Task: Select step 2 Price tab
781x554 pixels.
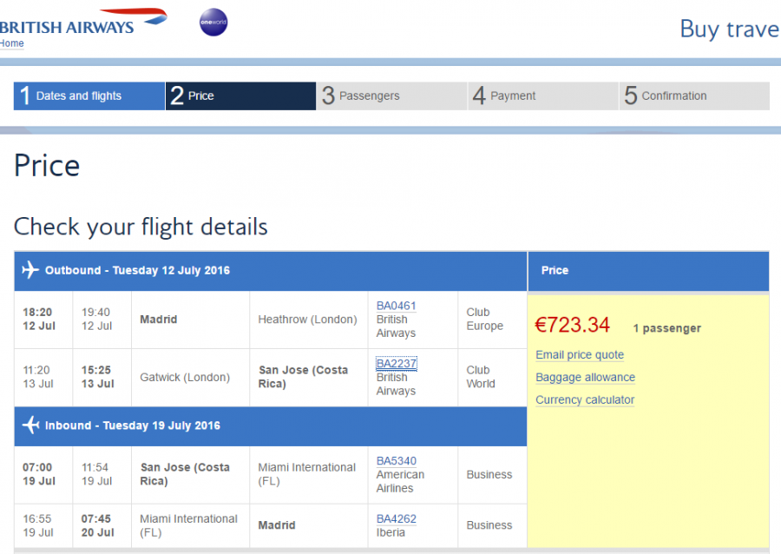Action: (240, 96)
